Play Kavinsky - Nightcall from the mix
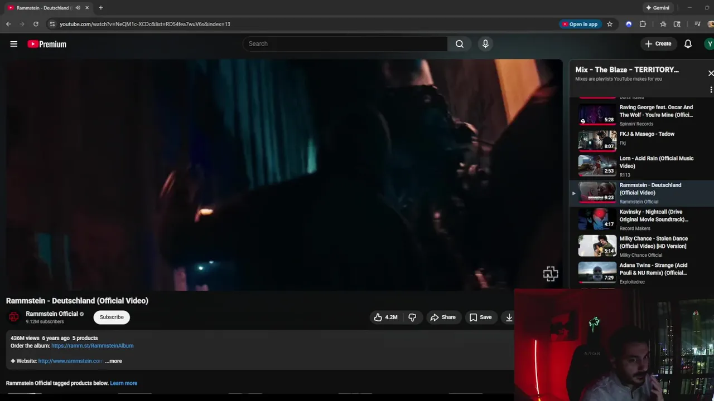This screenshot has width=714, height=401. pos(641,220)
